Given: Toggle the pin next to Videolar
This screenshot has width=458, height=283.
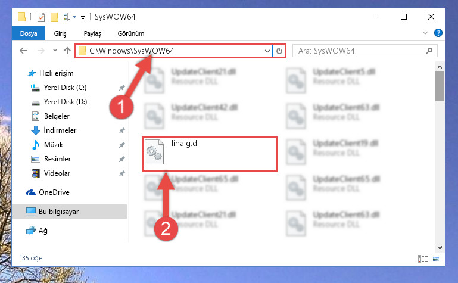Looking at the screenshot, I should [122, 173].
